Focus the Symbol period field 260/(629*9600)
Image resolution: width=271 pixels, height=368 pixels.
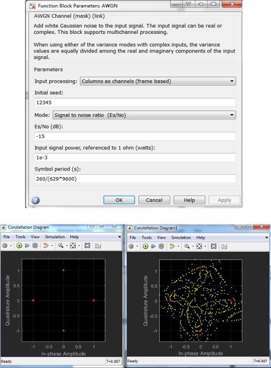click(x=135, y=179)
